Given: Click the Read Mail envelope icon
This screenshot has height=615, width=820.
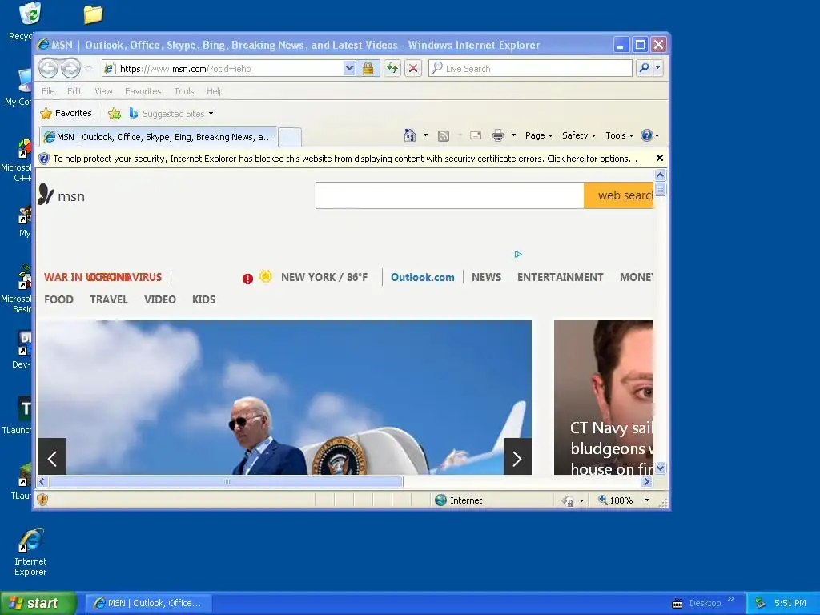Looking at the screenshot, I should coord(476,135).
